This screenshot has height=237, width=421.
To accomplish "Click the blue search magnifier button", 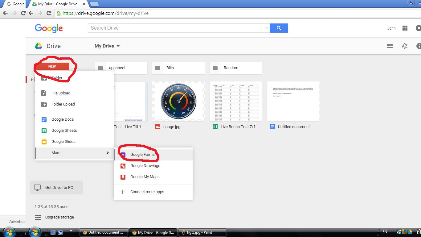I will coord(279,28).
